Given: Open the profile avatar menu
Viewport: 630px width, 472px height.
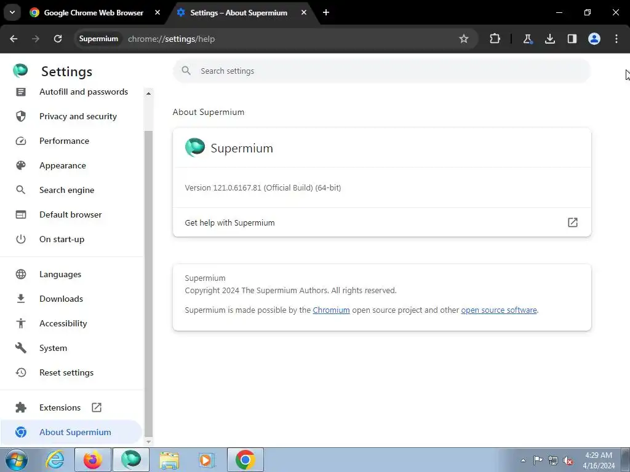Looking at the screenshot, I should [594, 39].
